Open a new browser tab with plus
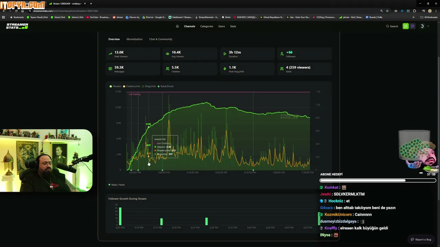 [x=91, y=3]
